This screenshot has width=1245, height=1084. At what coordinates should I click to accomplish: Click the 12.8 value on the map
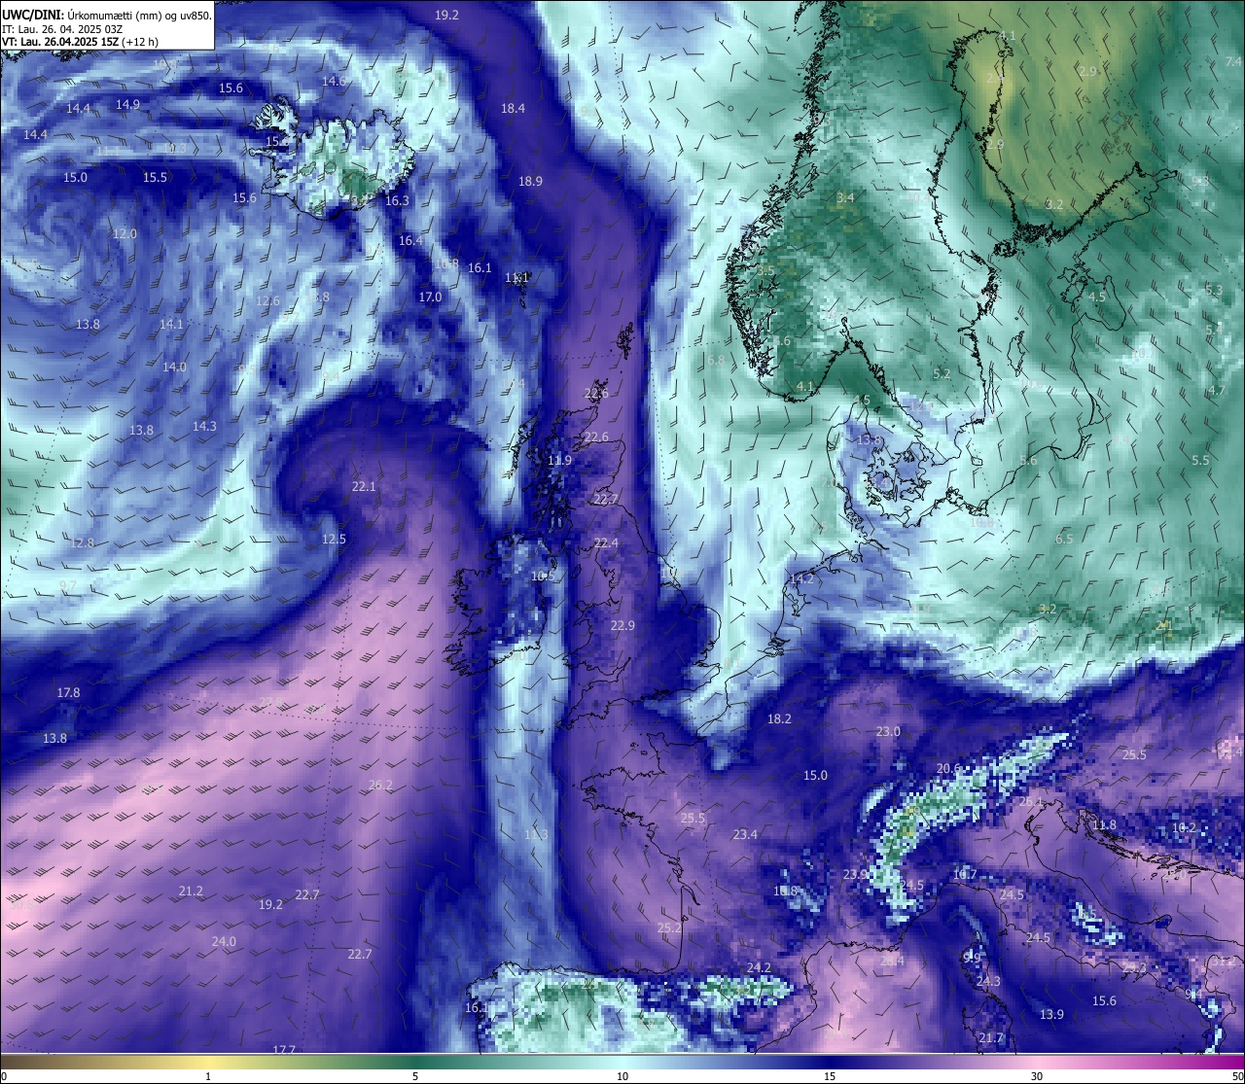82,542
